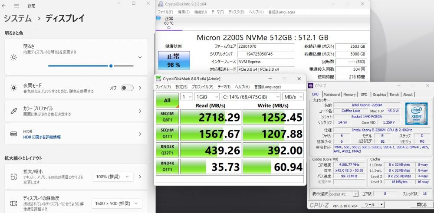
Task: Click the display resolution icon
Action: [13, 203]
